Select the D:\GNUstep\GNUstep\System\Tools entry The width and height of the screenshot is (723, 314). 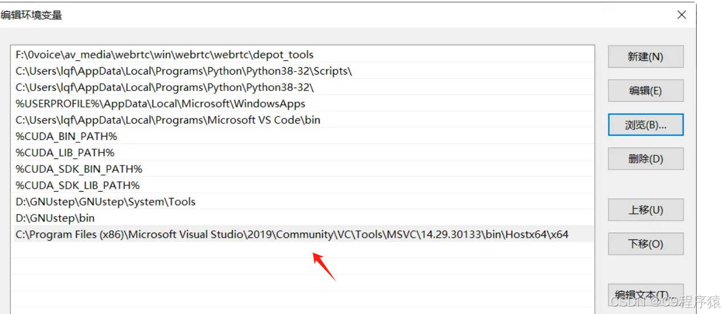tap(304, 202)
